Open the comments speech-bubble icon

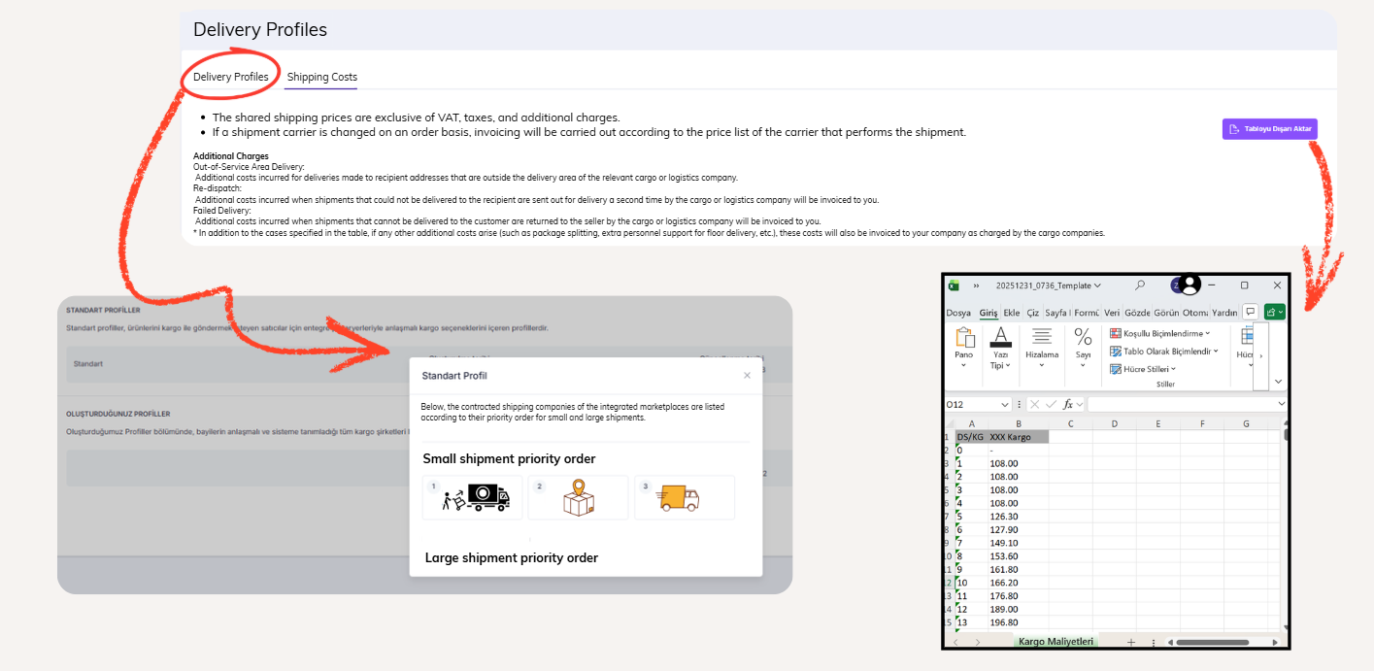pyautogui.click(x=1251, y=312)
